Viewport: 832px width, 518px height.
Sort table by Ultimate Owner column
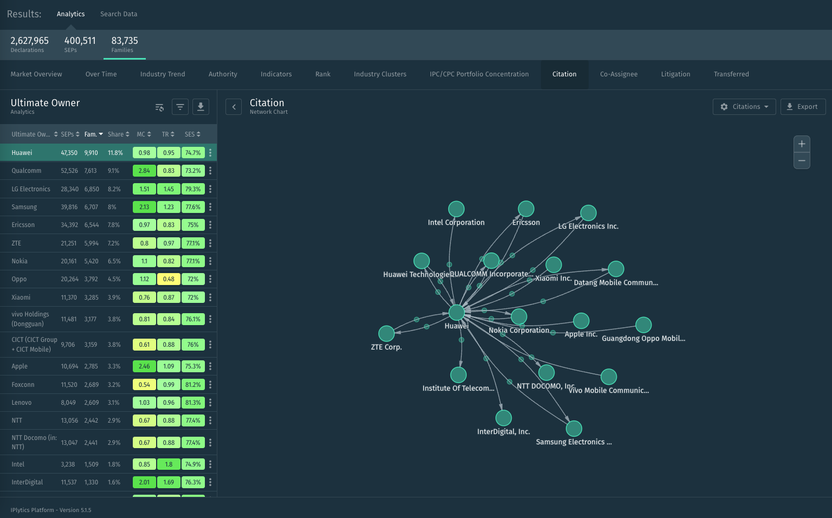click(34, 134)
